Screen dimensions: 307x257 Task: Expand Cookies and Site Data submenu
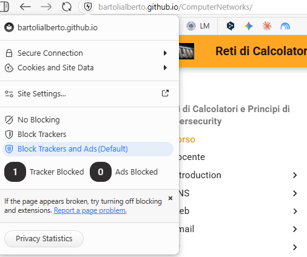88,68
